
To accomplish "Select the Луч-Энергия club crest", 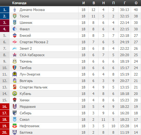I will click(14, 74).
